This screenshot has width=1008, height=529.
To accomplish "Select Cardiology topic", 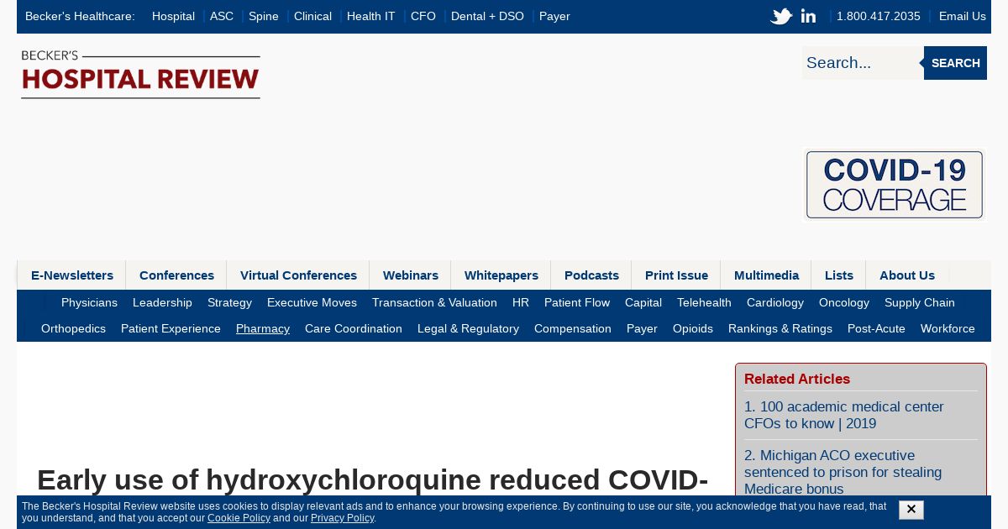I will click(x=775, y=302).
